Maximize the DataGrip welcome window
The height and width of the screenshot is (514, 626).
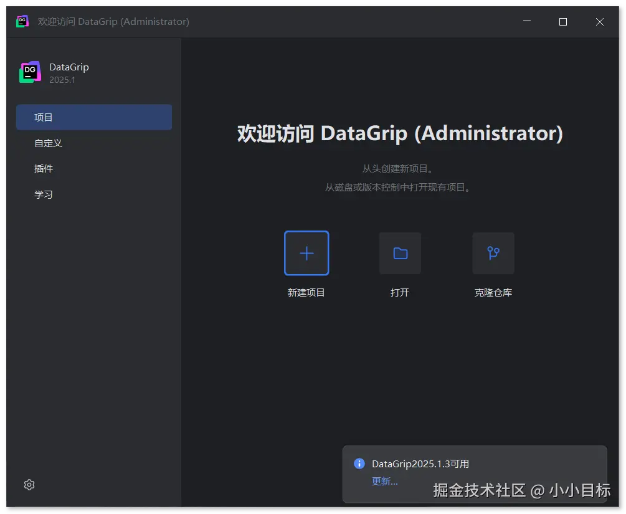[x=563, y=22]
